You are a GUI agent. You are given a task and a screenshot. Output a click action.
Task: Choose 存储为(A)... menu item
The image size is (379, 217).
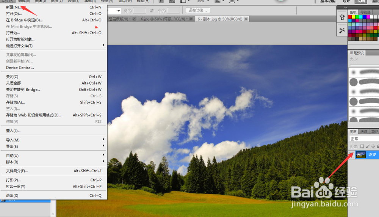(53, 102)
